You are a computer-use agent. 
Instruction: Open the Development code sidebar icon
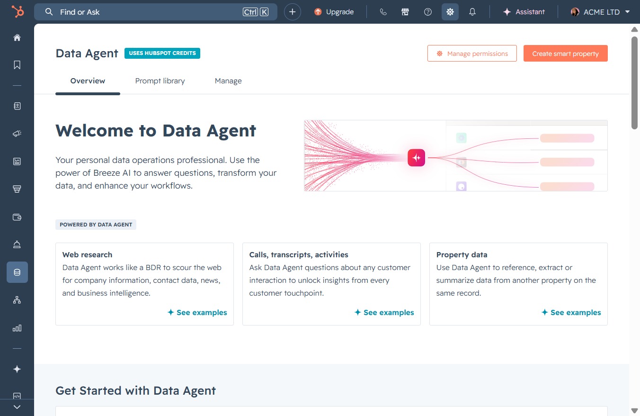coord(17,396)
